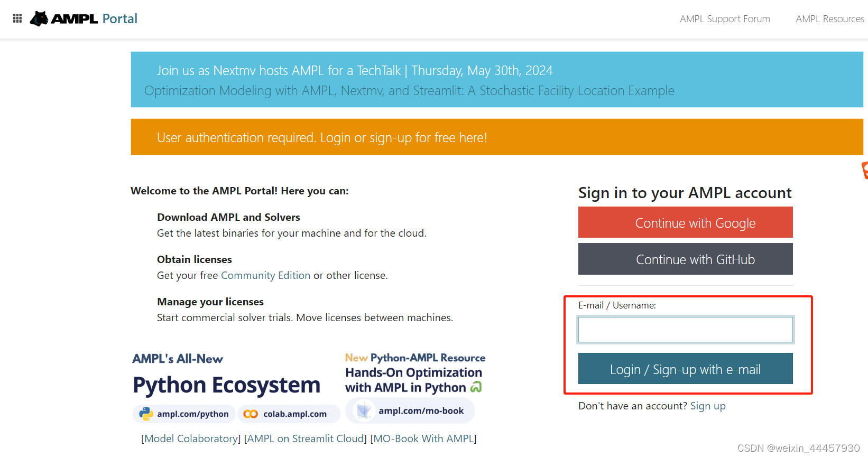The width and height of the screenshot is (868, 458).
Task: Open the Model Colaboratory link
Action: pyautogui.click(x=191, y=439)
